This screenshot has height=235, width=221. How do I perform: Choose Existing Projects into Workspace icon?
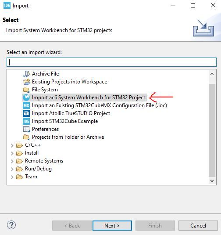pyautogui.click(x=26, y=82)
